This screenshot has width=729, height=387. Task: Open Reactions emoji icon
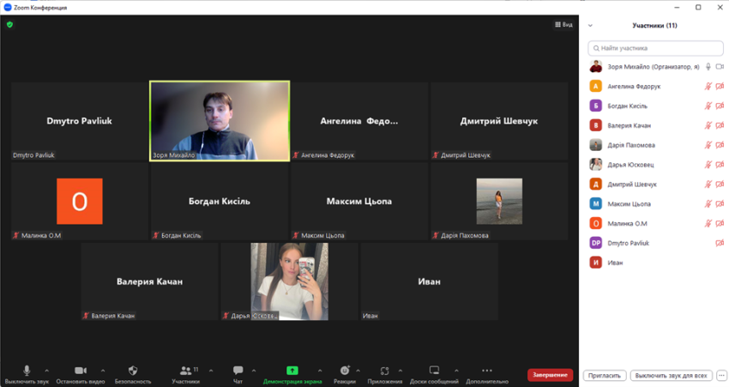pos(345,370)
